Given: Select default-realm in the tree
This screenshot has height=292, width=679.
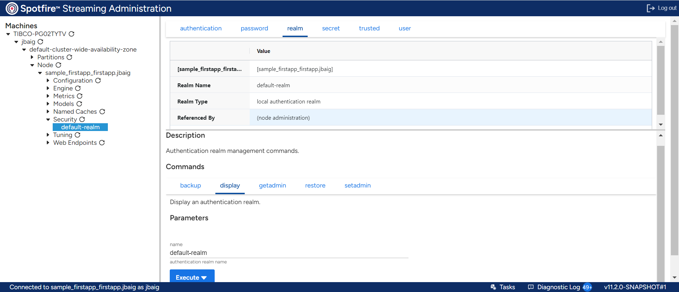Looking at the screenshot, I should [x=80, y=127].
